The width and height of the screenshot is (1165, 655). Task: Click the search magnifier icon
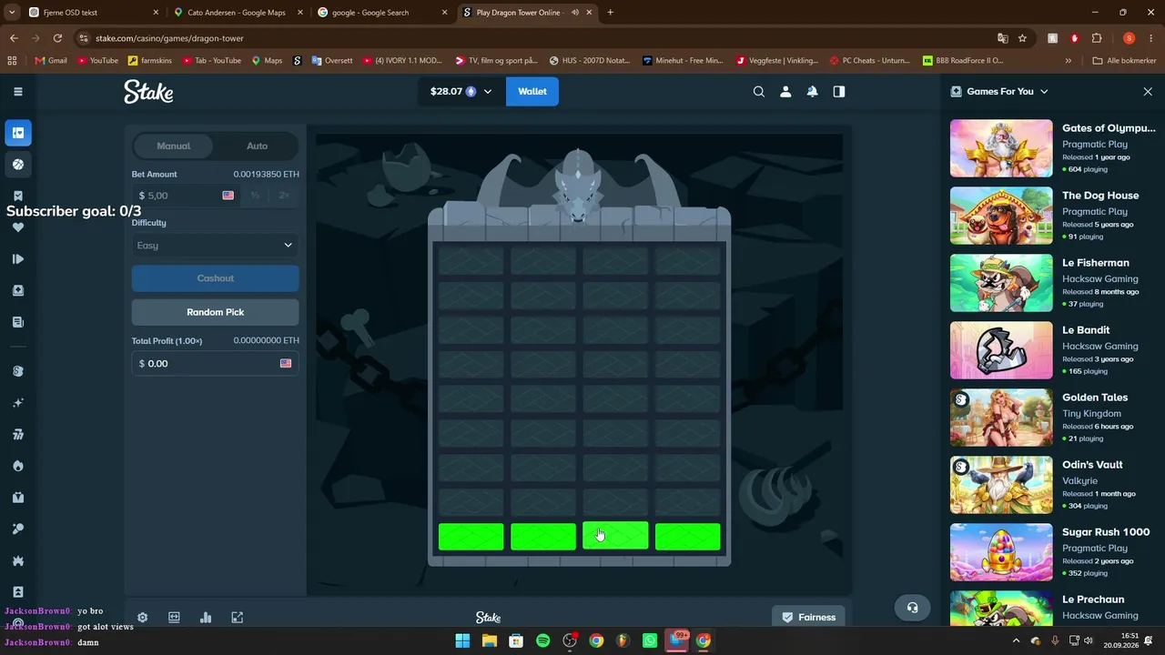pyautogui.click(x=758, y=91)
